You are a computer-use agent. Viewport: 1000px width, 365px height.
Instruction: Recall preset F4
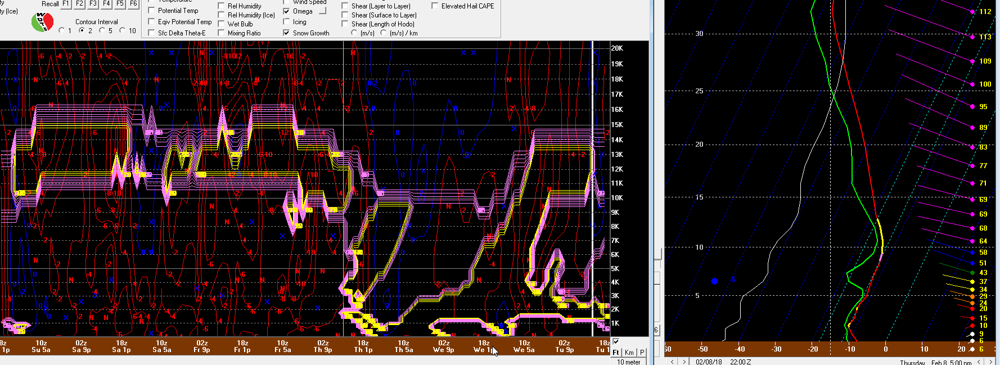106,3
